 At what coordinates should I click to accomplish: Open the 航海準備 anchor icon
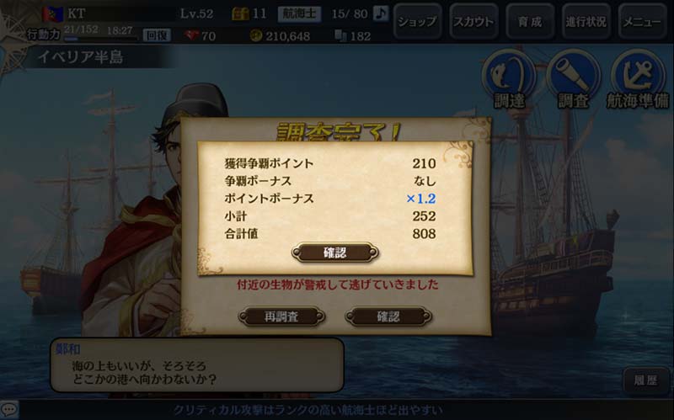coord(638,78)
